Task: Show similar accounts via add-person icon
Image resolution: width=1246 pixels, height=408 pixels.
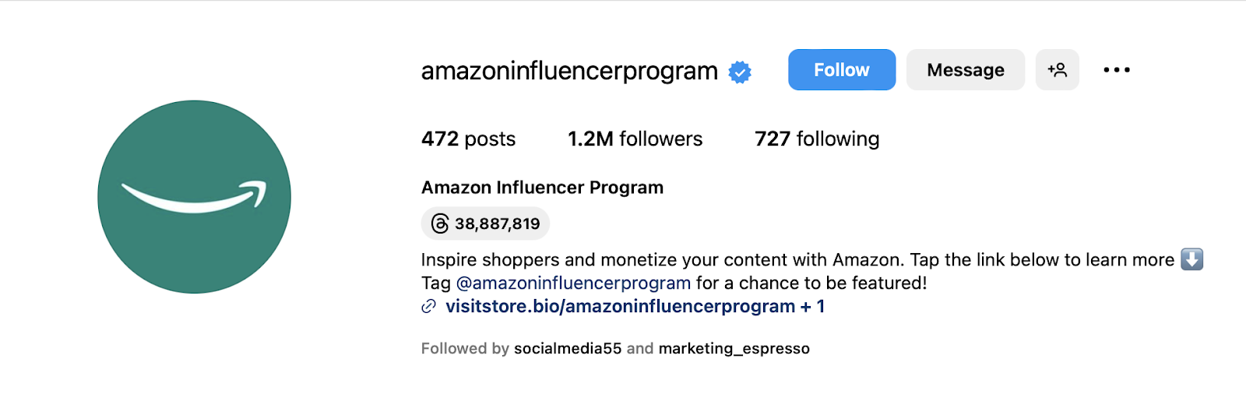Action: pyautogui.click(x=1057, y=70)
